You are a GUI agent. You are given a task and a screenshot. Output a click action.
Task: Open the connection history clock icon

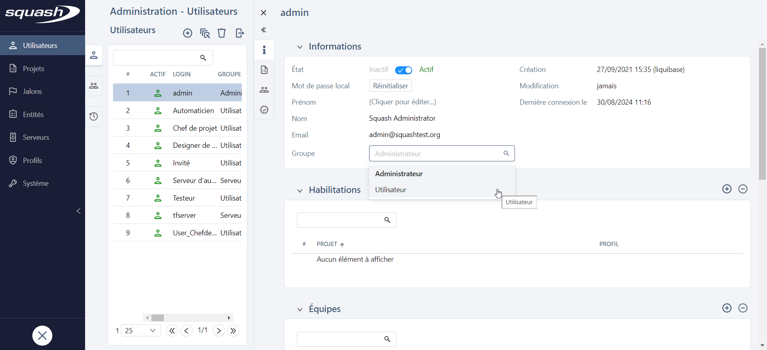click(x=94, y=117)
